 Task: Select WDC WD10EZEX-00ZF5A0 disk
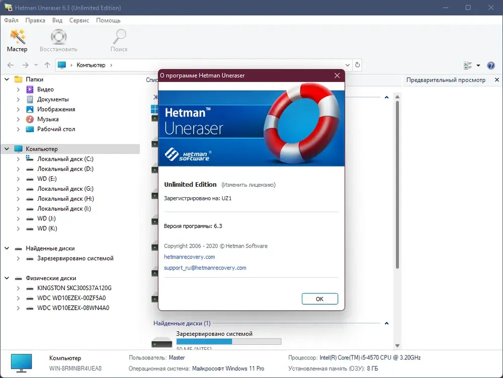click(x=71, y=298)
